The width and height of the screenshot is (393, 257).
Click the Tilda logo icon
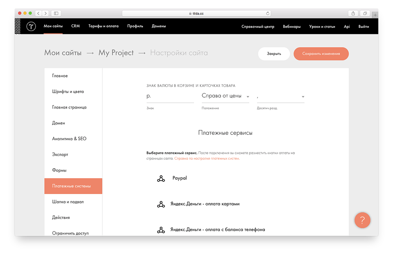coord(31,26)
